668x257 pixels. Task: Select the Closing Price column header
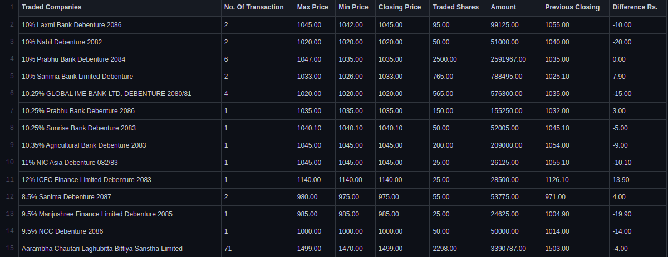point(401,7)
